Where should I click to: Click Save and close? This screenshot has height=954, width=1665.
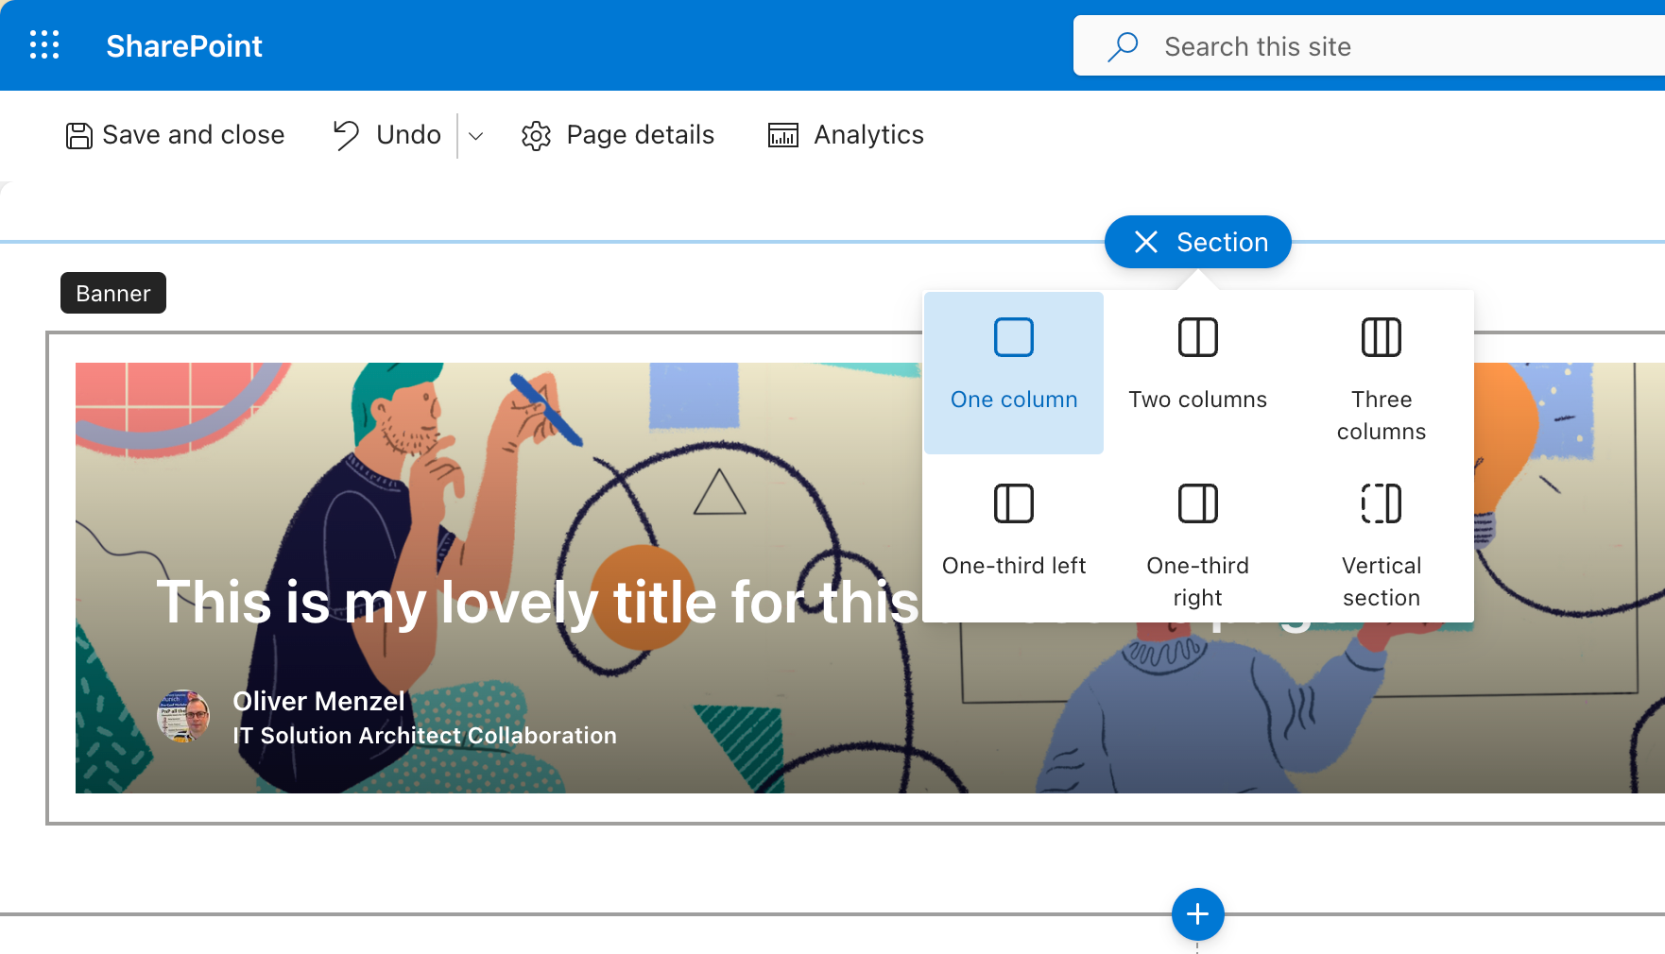175,135
